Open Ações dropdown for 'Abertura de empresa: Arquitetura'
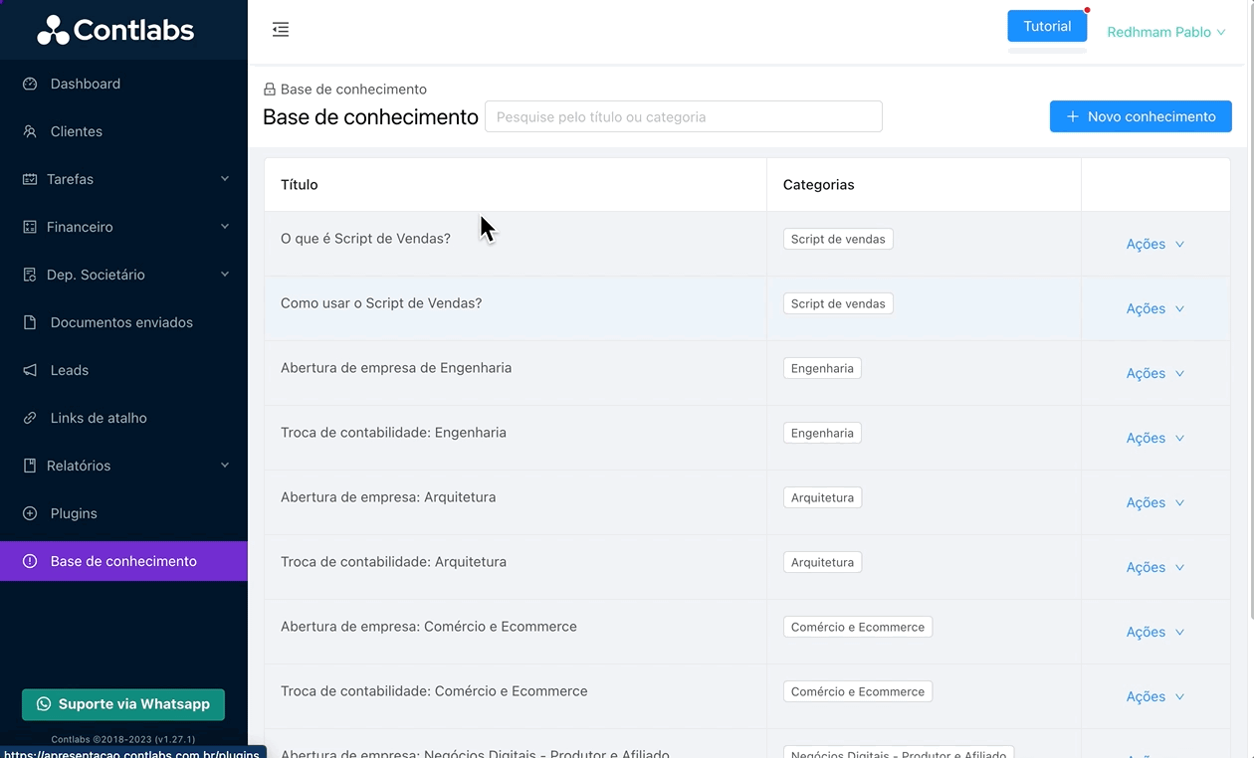This screenshot has height=758, width=1254. coord(1154,503)
